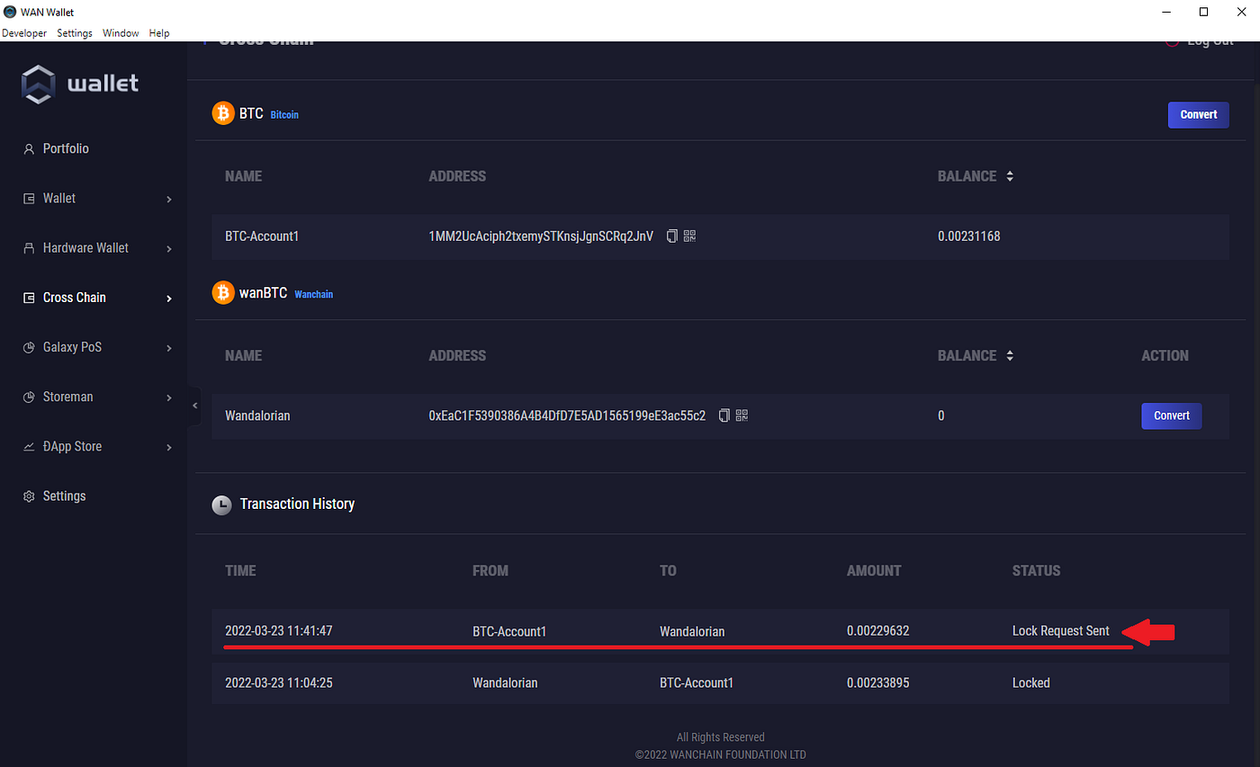Open the Developer menu

pos(24,33)
